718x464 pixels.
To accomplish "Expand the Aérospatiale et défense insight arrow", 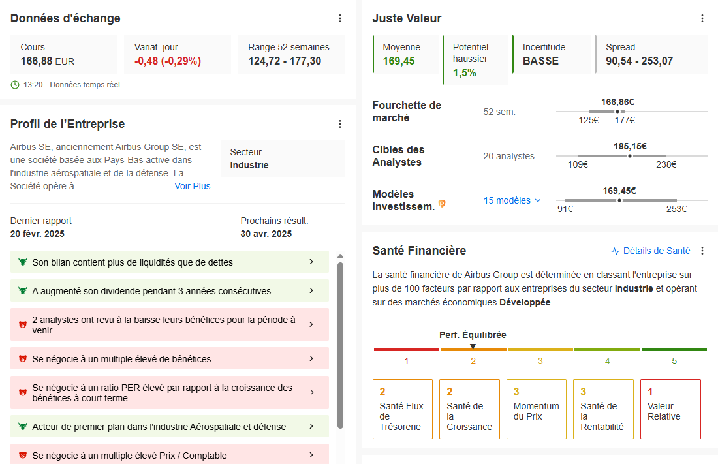I will 311,426.
